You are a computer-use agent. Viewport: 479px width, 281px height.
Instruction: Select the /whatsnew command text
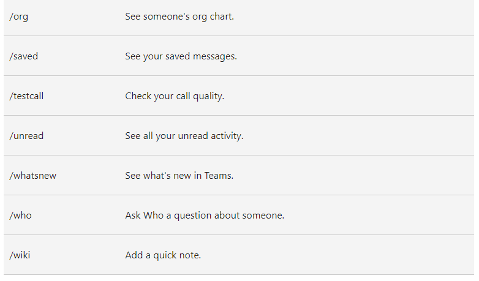[32, 176]
